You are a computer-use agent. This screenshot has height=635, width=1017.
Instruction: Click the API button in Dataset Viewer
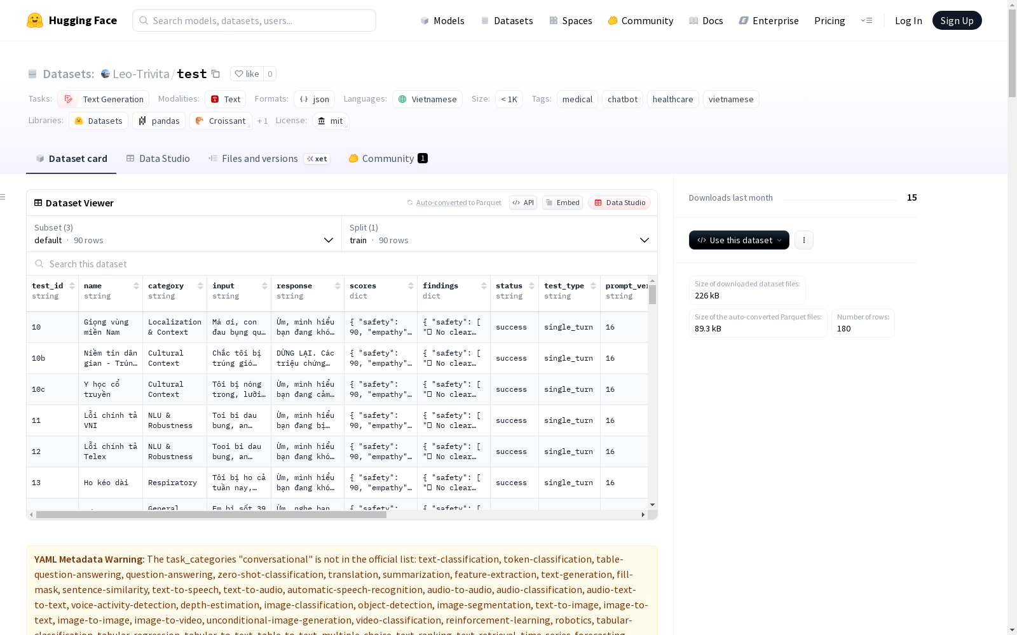coord(523,203)
